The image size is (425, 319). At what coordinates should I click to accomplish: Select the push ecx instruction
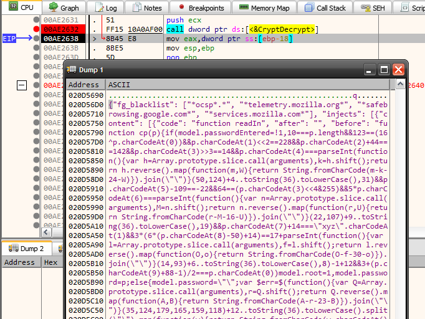pos(184,20)
